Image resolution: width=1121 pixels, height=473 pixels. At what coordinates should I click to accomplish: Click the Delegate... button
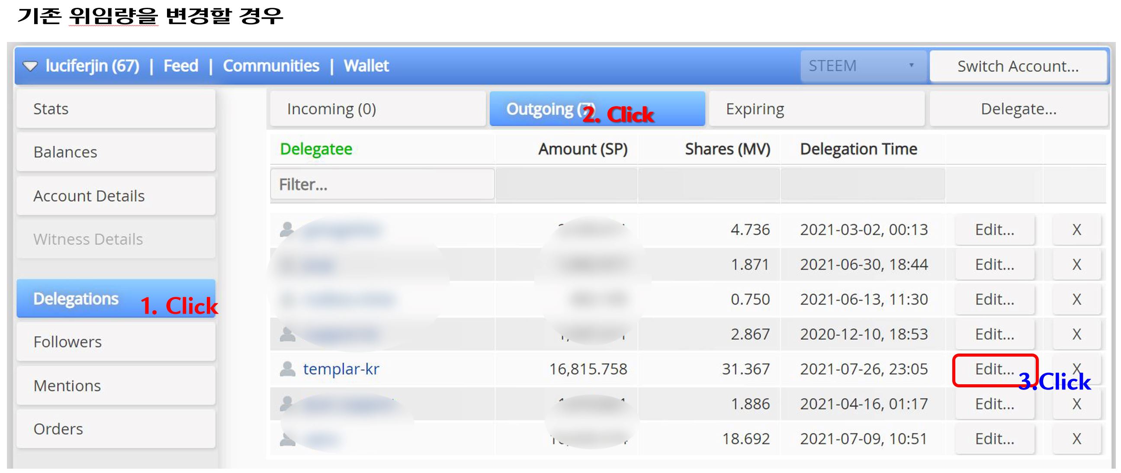(1018, 109)
